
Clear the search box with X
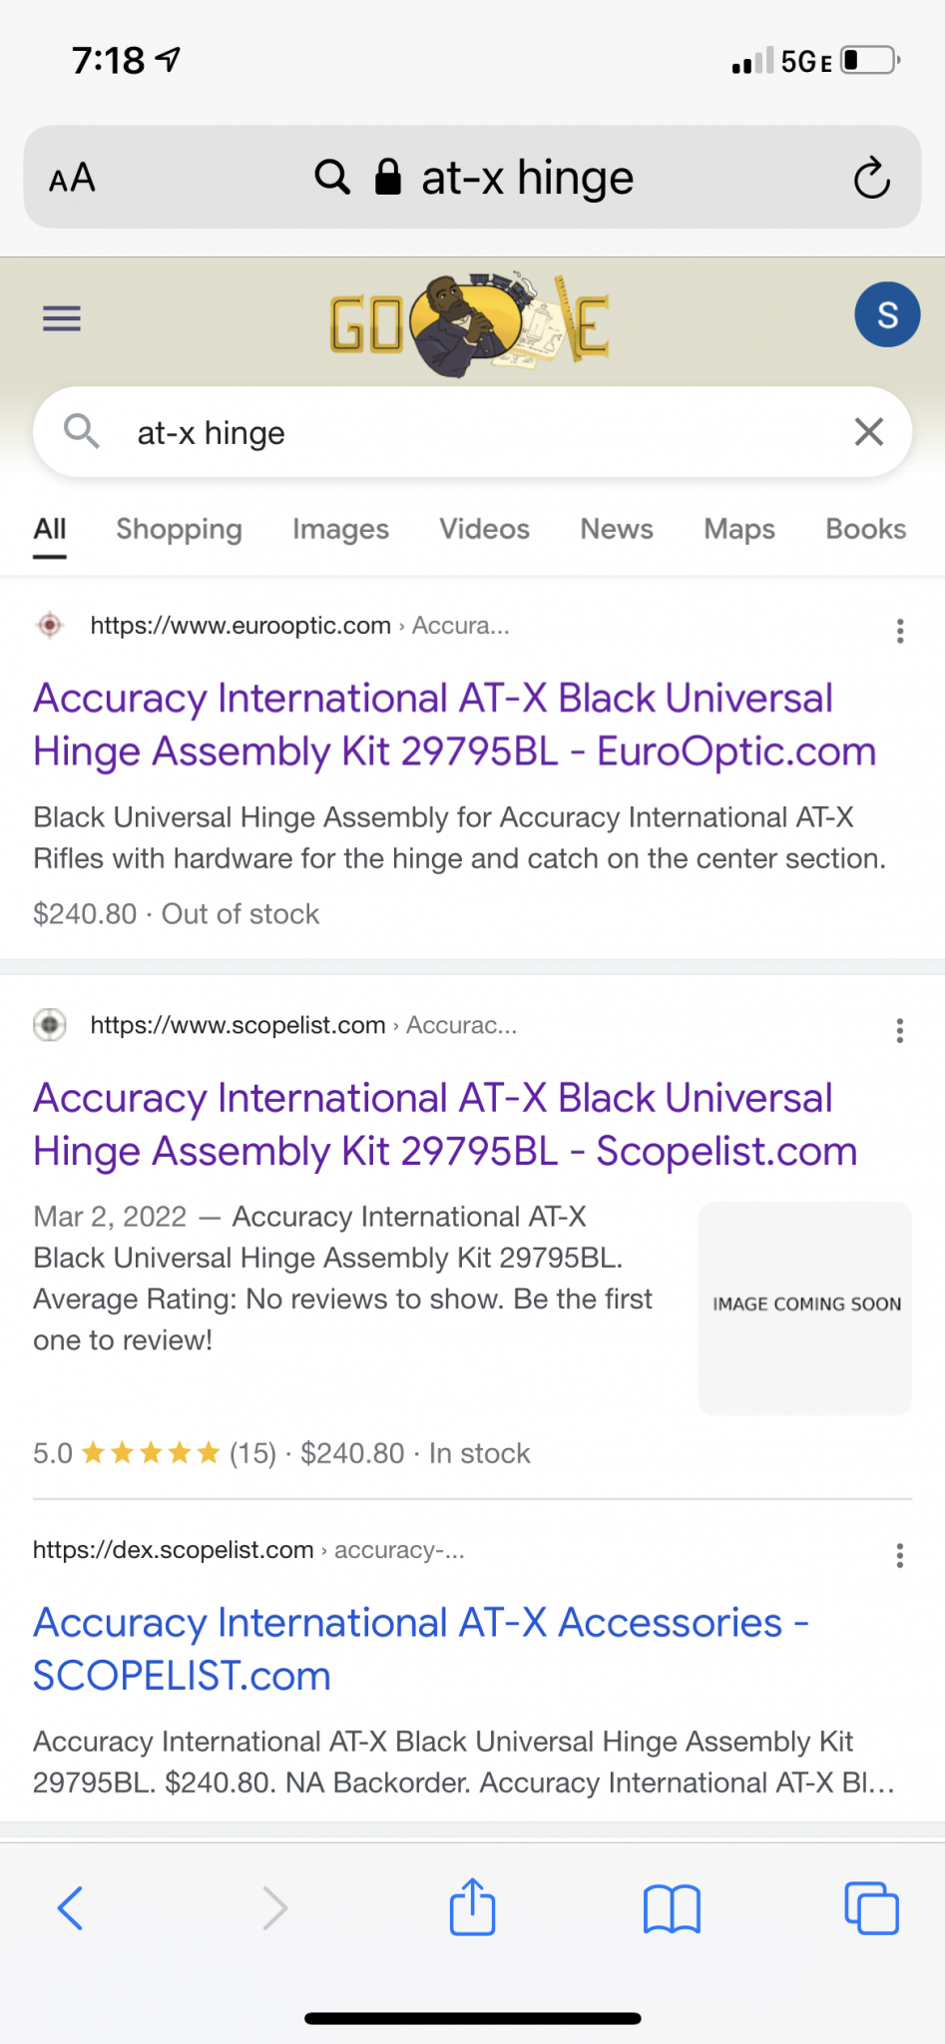[868, 432]
